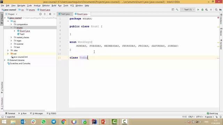Open the Event Log

212,114
